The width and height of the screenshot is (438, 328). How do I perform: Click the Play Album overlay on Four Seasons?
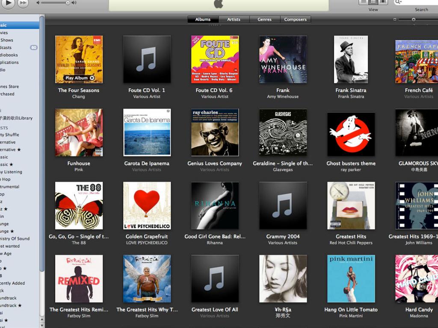pyautogui.click(x=80, y=78)
